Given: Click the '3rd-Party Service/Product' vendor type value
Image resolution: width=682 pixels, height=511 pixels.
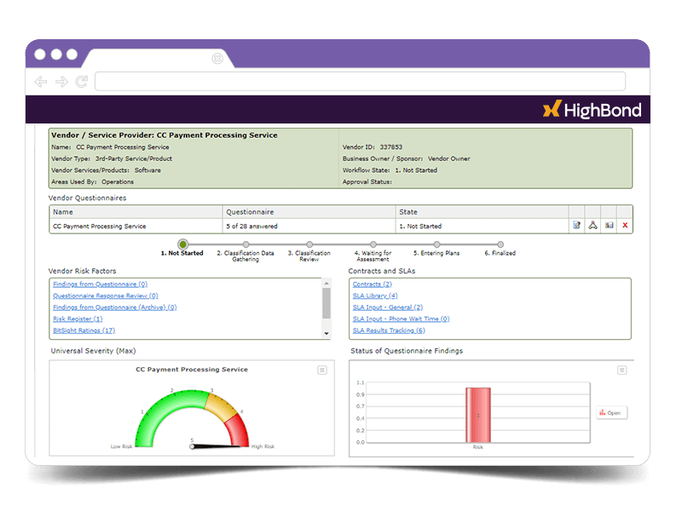Looking at the screenshot, I should [x=134, y=158].
